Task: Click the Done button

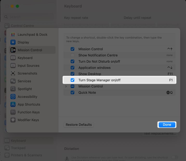Action: pyautogui.click(x=167, y=125)
